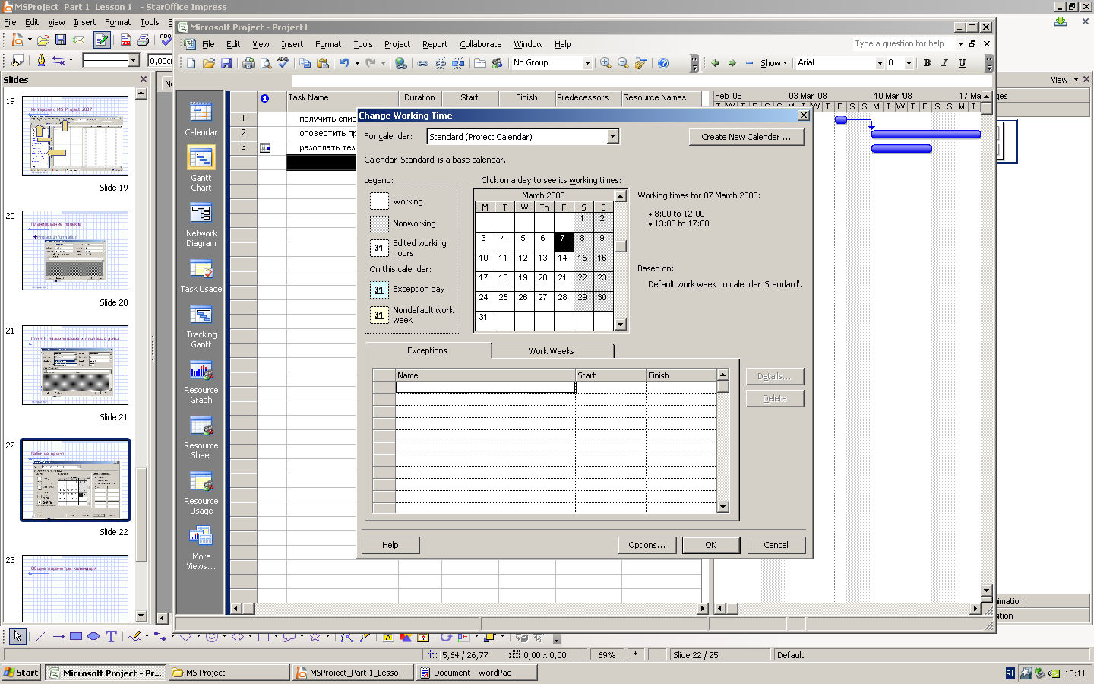1094x684 pixels.
Task: Click the Help button in dialog
Action: [390, 545]
